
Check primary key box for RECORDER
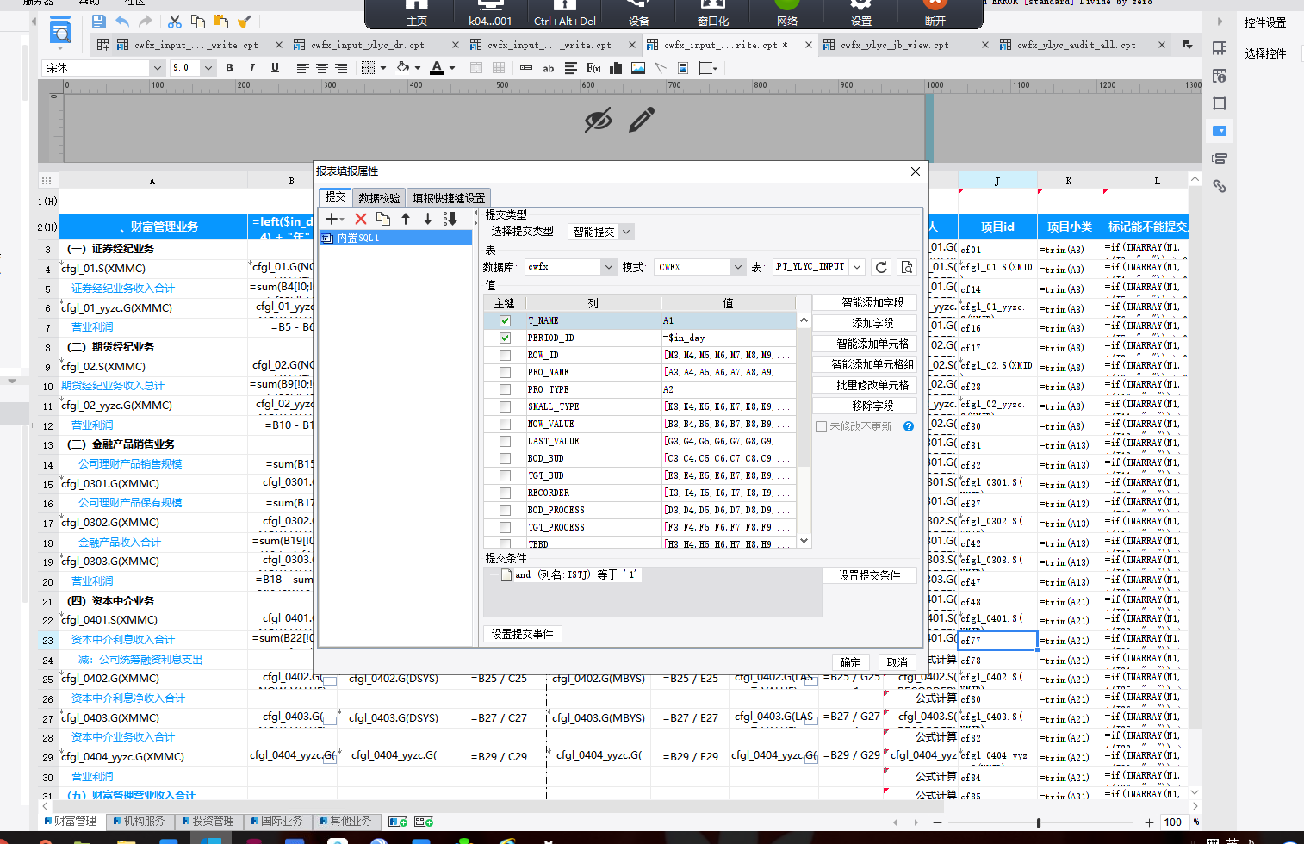505,493
